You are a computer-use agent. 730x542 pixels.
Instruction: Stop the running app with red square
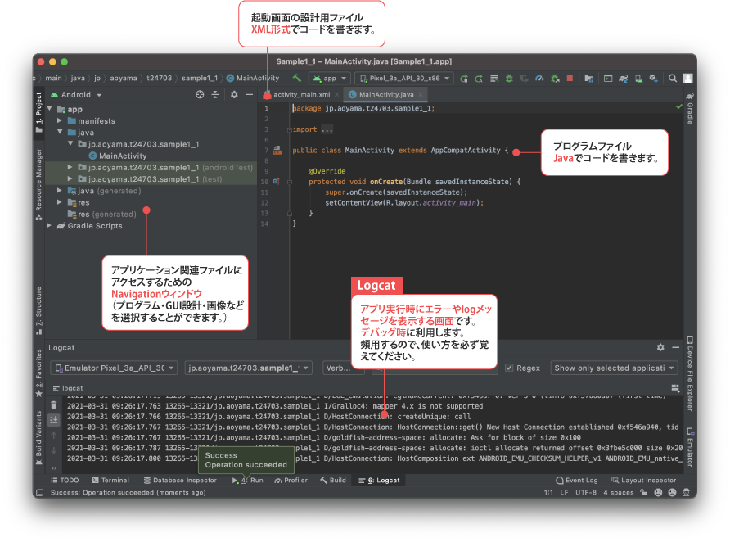pyautogui.click(x=570, y=79)
